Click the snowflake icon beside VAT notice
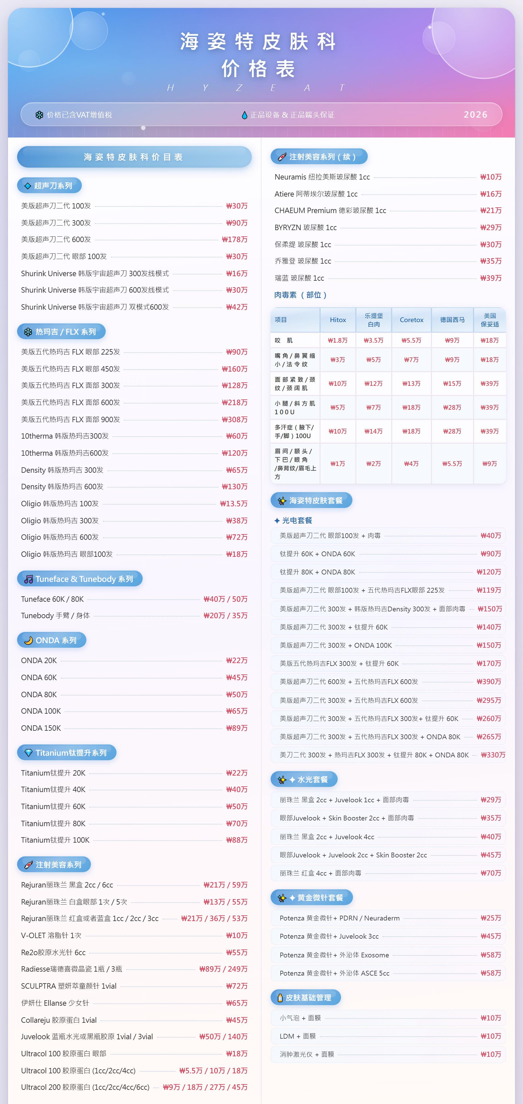 click(39, 115)
